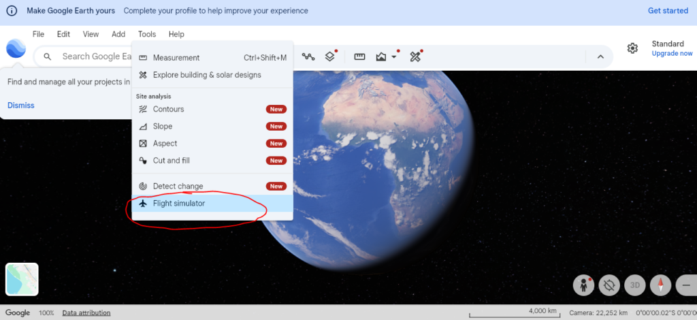This screenshot has height=320, width=697.
Task: Open the building design tools icon
Action: pos(415,57)
